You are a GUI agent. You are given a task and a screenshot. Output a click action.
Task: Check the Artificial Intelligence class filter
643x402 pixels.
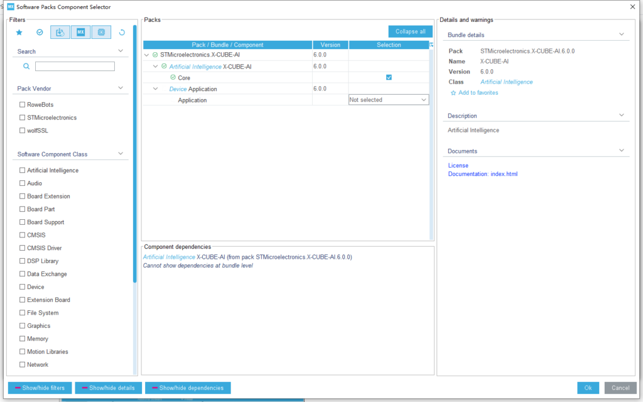(x=22, y=170)
